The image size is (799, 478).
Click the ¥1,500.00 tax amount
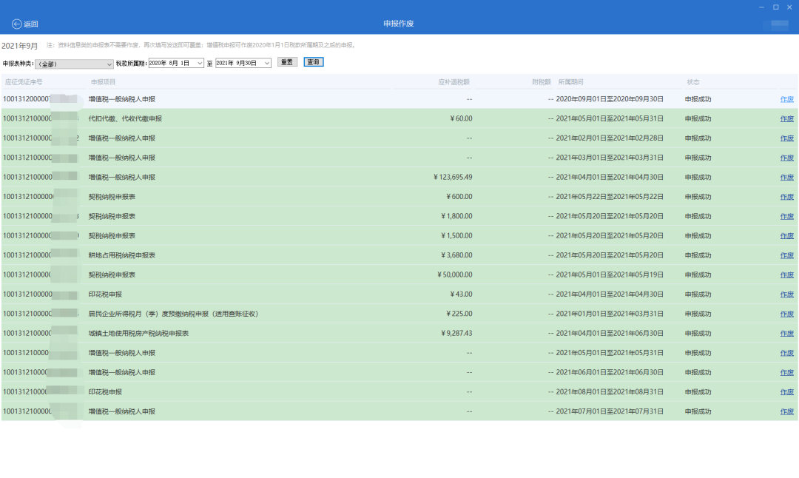click(456, 236)
